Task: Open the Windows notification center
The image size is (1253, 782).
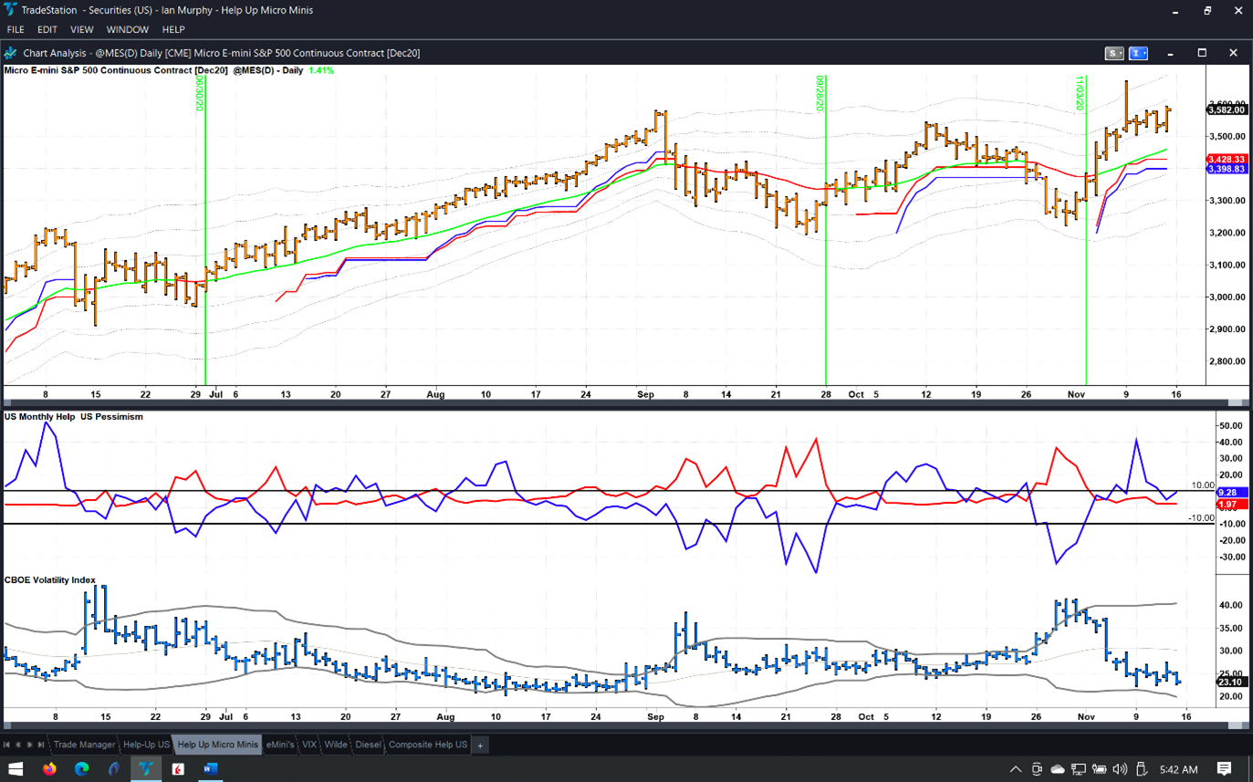Action: 1225,769
